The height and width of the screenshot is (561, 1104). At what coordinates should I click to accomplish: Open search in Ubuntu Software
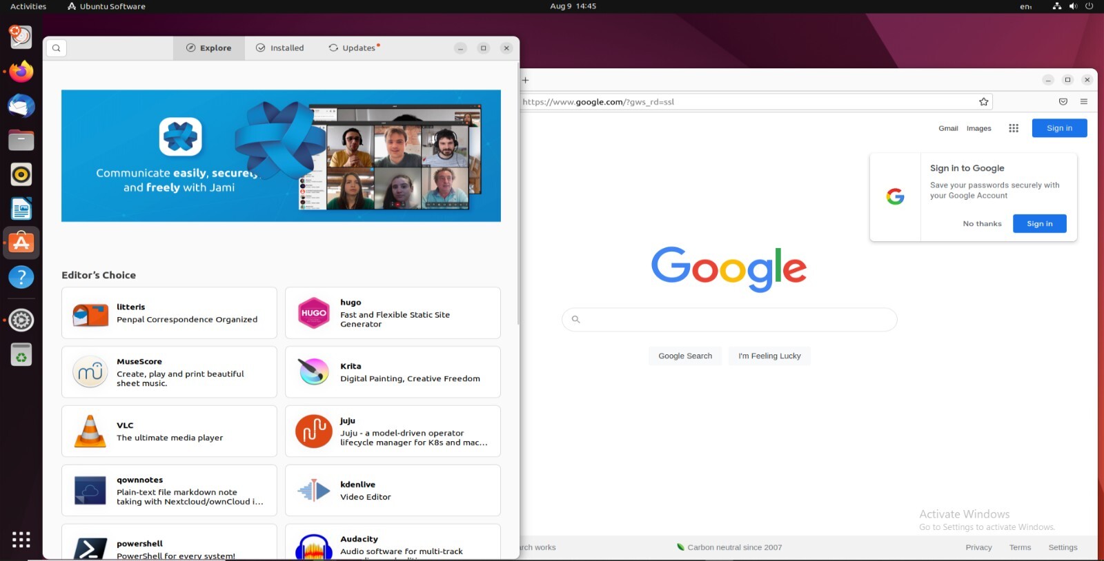57,48
